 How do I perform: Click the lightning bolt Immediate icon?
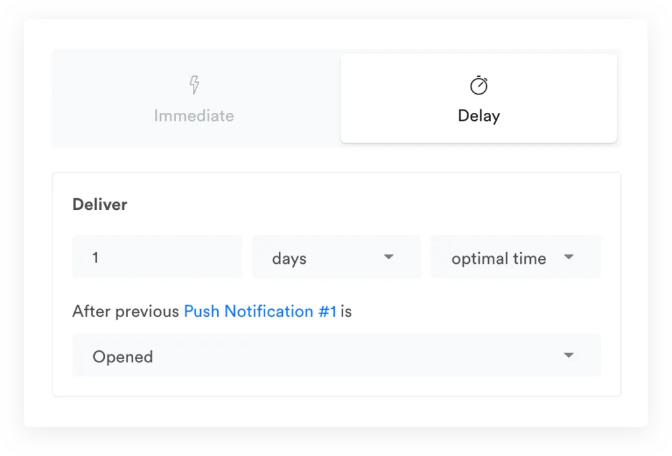[194, 85]
